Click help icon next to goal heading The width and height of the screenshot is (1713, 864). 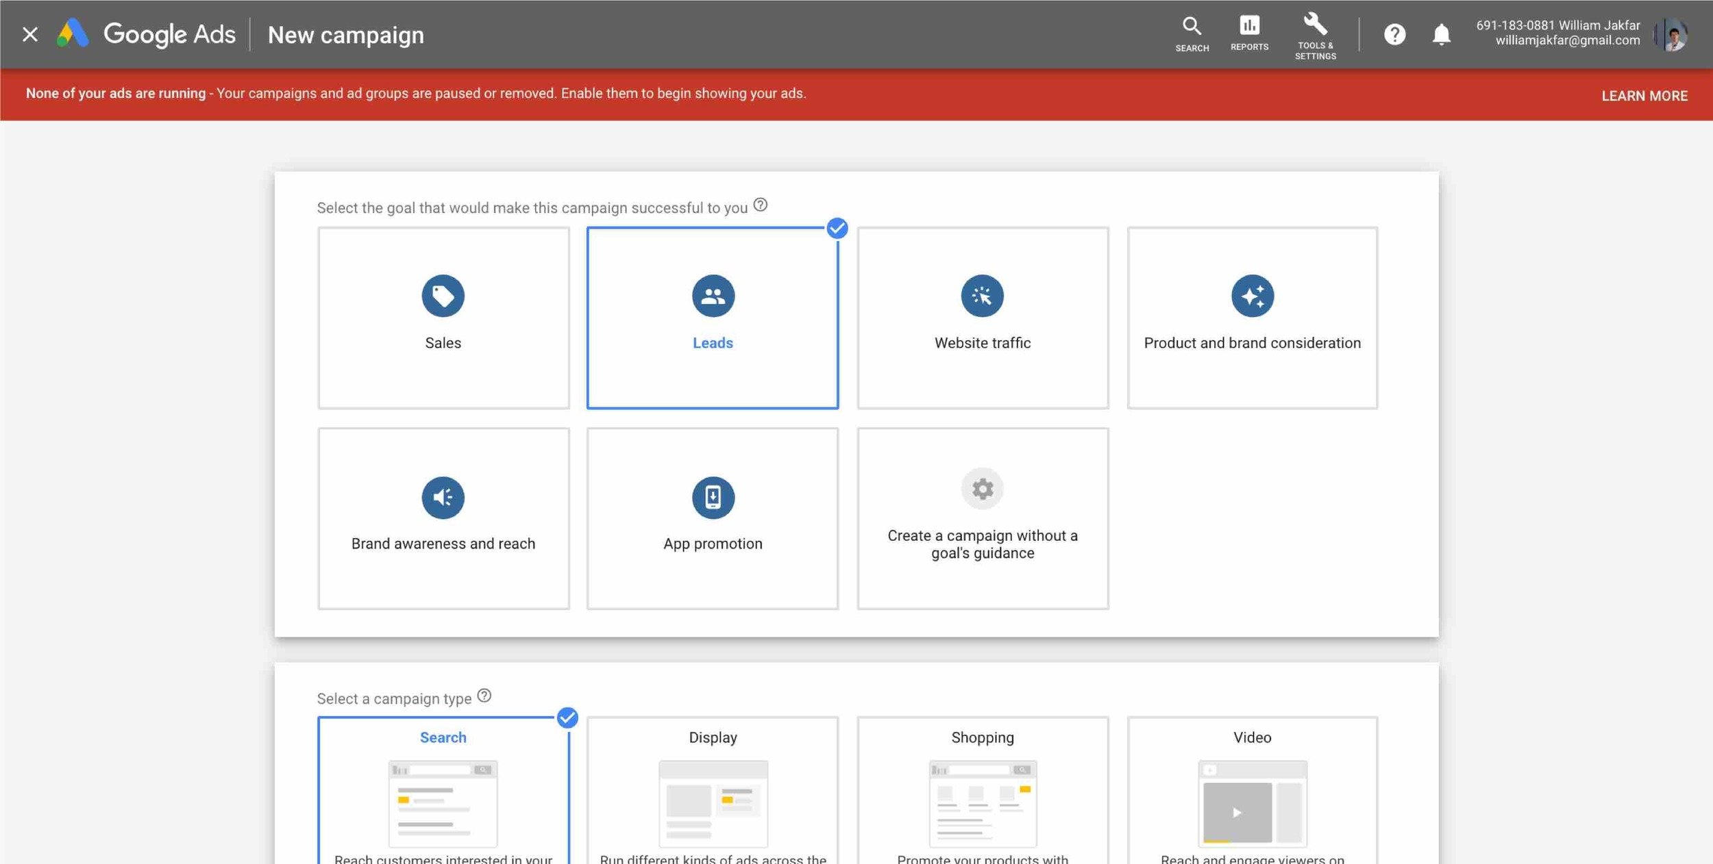point(760,205)
